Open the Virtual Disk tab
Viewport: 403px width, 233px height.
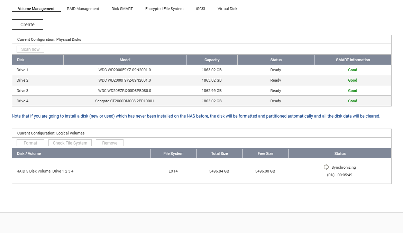click(x=227, y=9)
